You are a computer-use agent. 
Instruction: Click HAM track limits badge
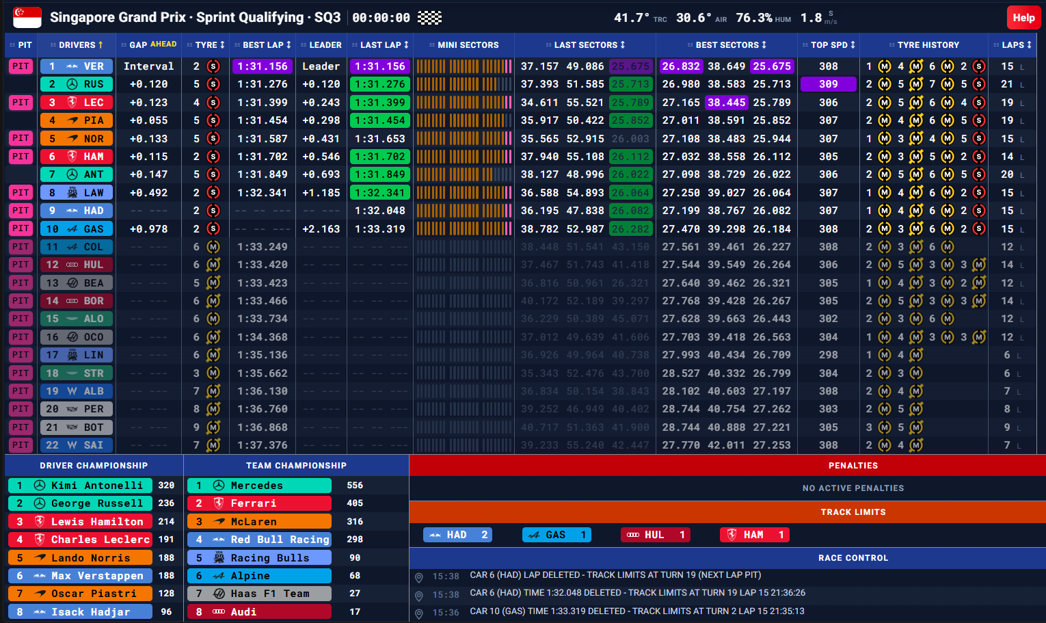pyautogui.click(x=755, y=535)
